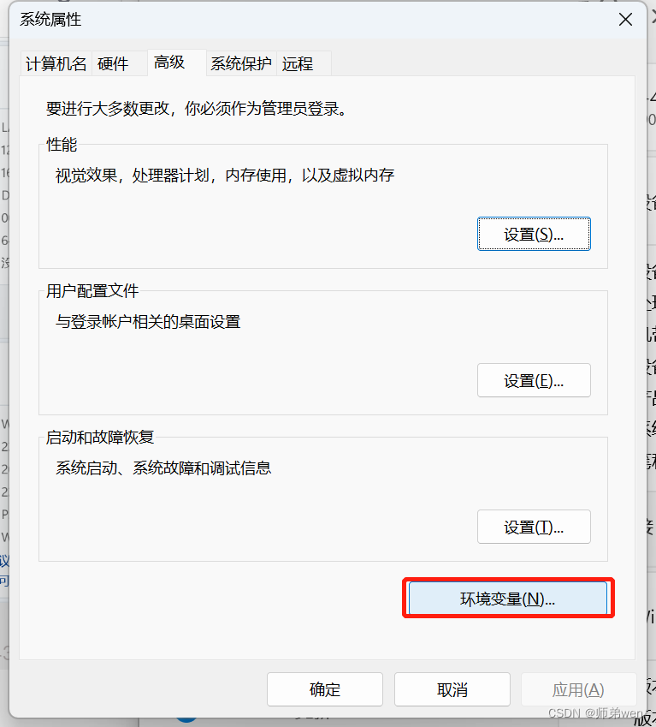Screen dimensions: 656x727
Task: Click the text 要进行大多数更改，你必须作为管理员登录。
Action: pos(197,109)
